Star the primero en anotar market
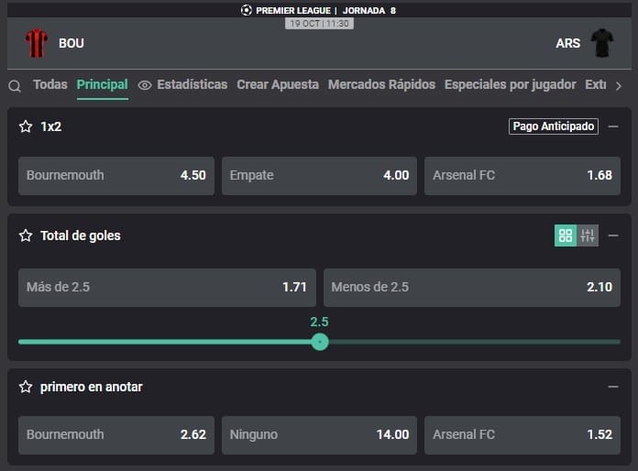Image resolution: width=638 pixels, height=471 pixels. click(x=26, y=387)
